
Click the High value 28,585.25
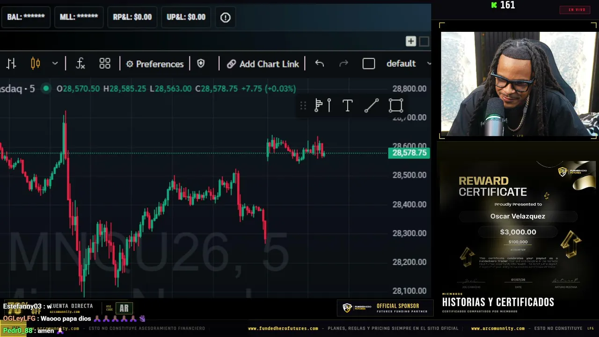(125, 88)
